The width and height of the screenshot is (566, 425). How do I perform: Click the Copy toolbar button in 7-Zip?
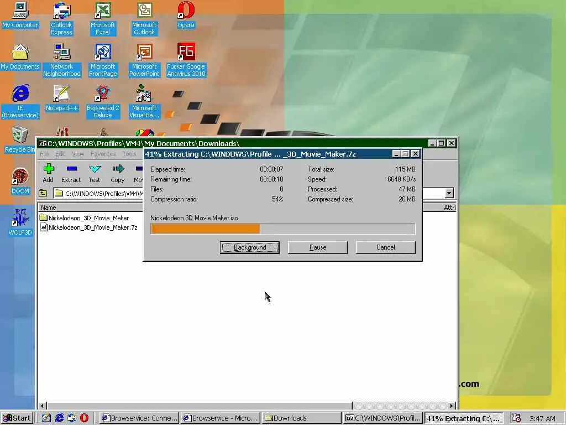(118, 173)
